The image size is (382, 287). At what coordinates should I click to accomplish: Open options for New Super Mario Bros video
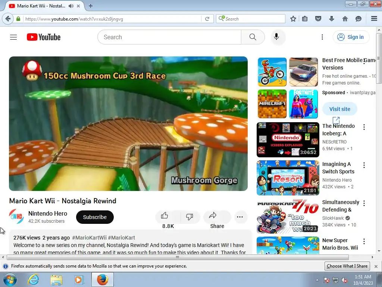pyautogui.click(x=364, y=241)
